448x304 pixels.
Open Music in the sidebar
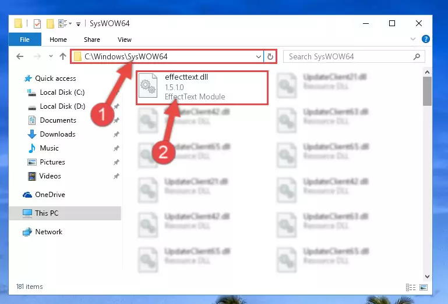coord(49,148)
